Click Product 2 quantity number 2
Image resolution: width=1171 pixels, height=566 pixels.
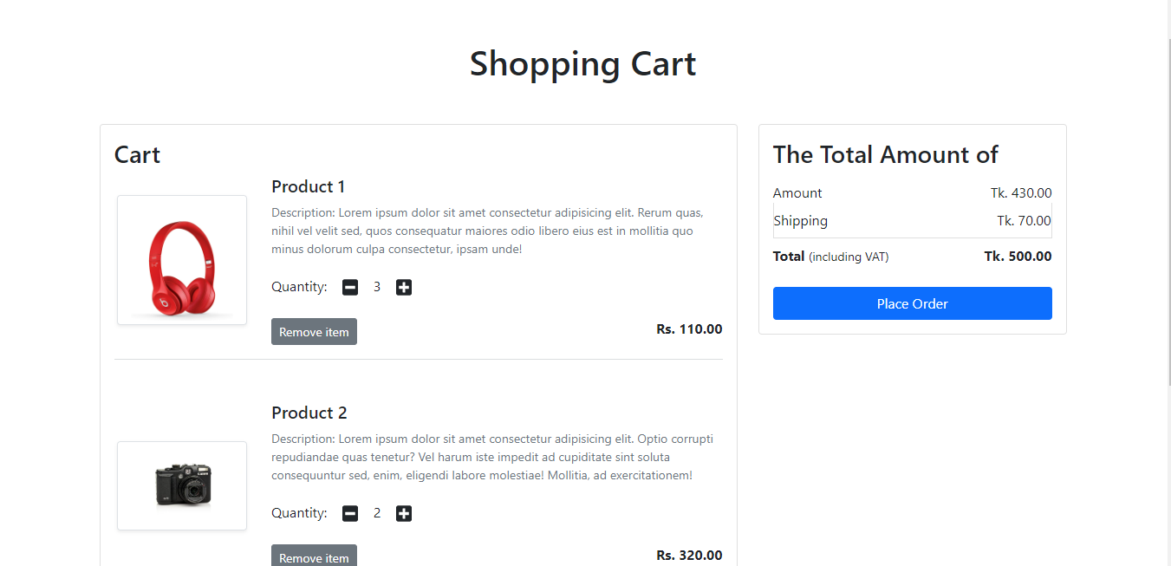point(377,513)
